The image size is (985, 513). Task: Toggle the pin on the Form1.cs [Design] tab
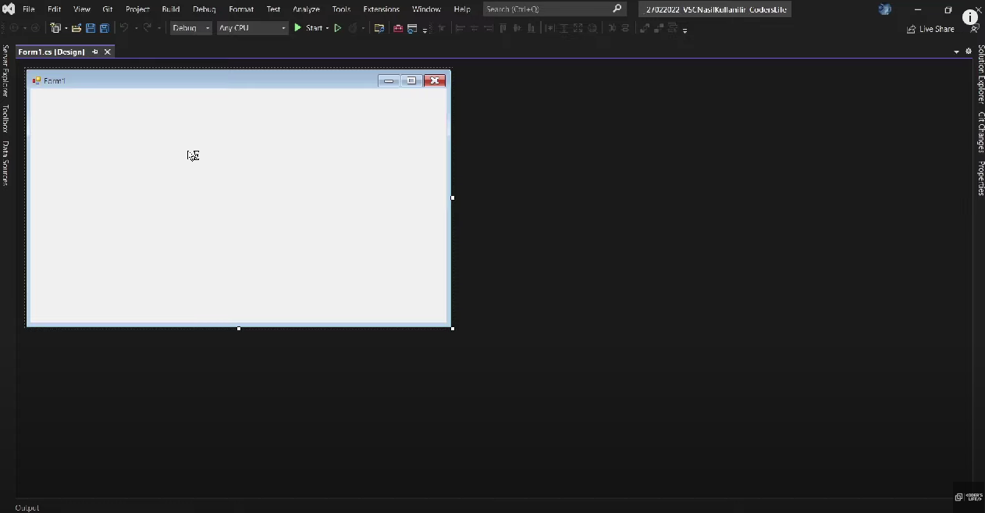point(95,52)
